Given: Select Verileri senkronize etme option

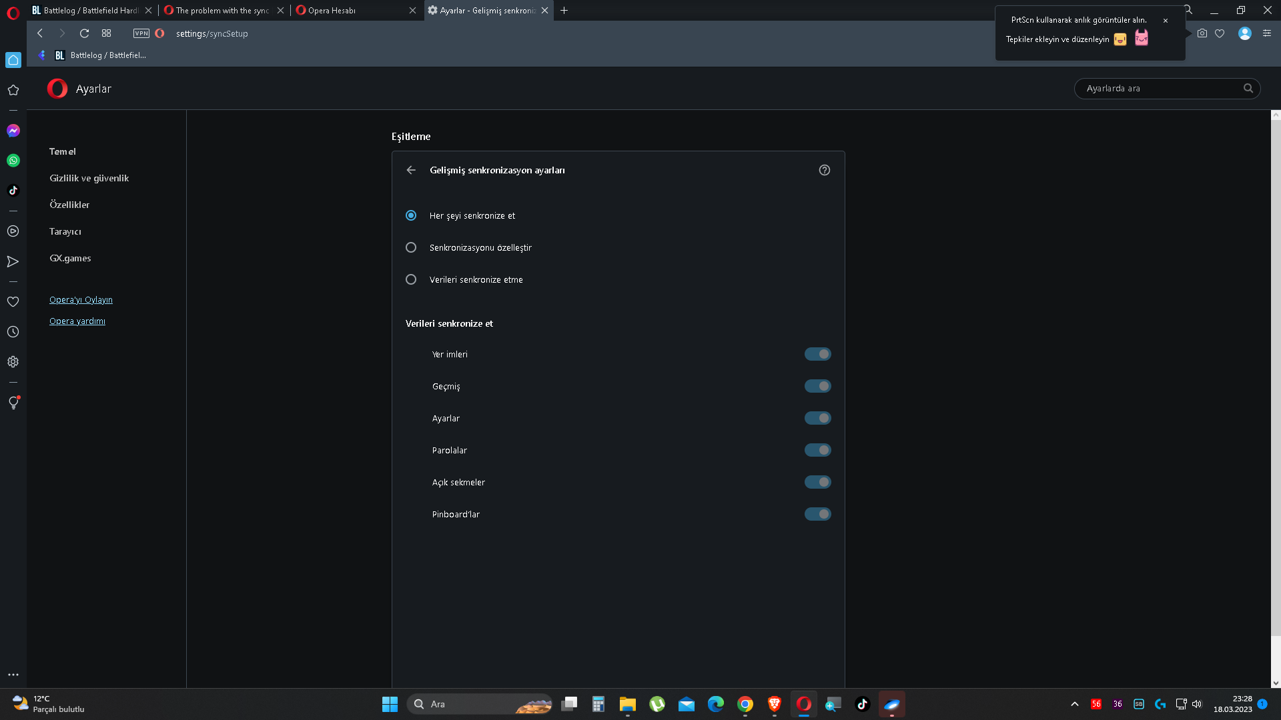Looking at the screenshot, I should tap(411, 279).
